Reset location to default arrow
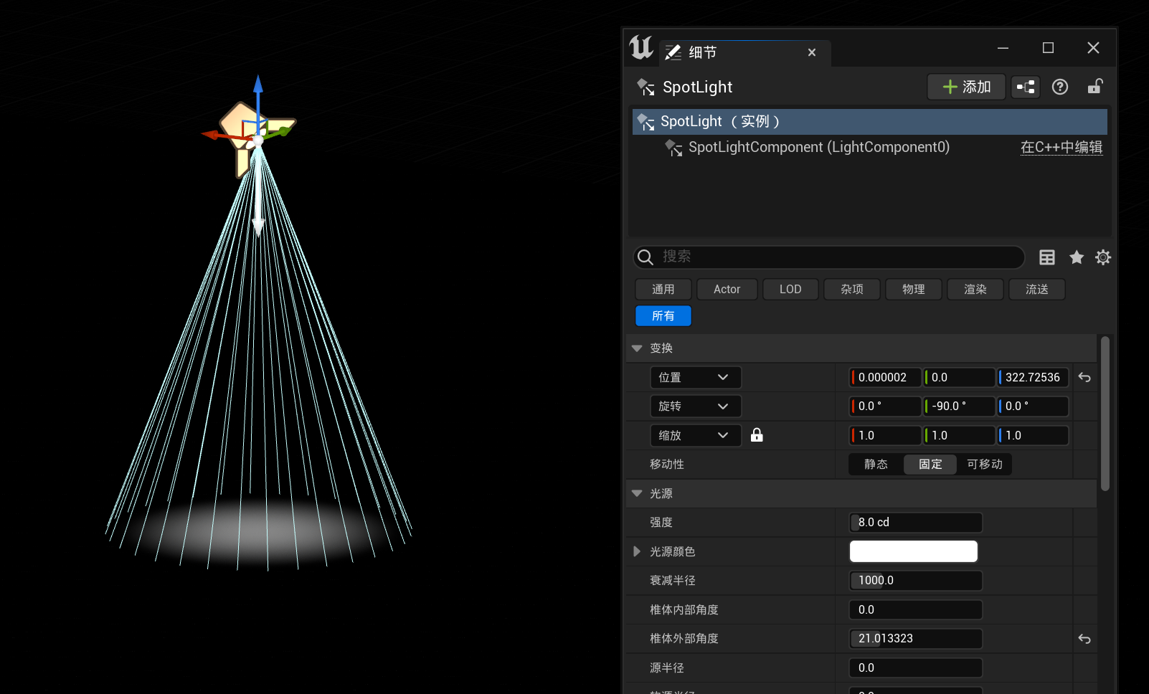The height and width of the screenshot is (694, 1149). coord(1084,378)
